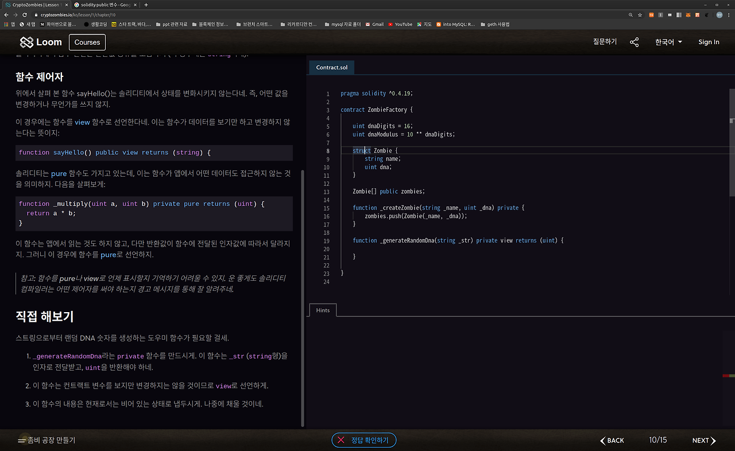The image size is (735, 451).
Task: Open the chapter list hamburger menu
Action: tap(22, 440)
